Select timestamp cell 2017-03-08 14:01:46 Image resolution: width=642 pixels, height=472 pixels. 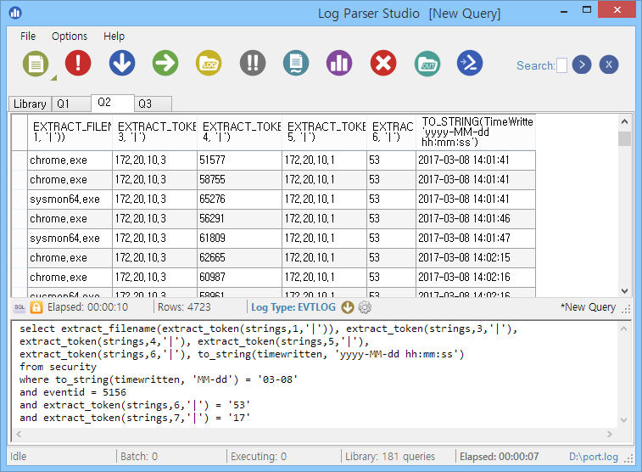click(476, 219)
